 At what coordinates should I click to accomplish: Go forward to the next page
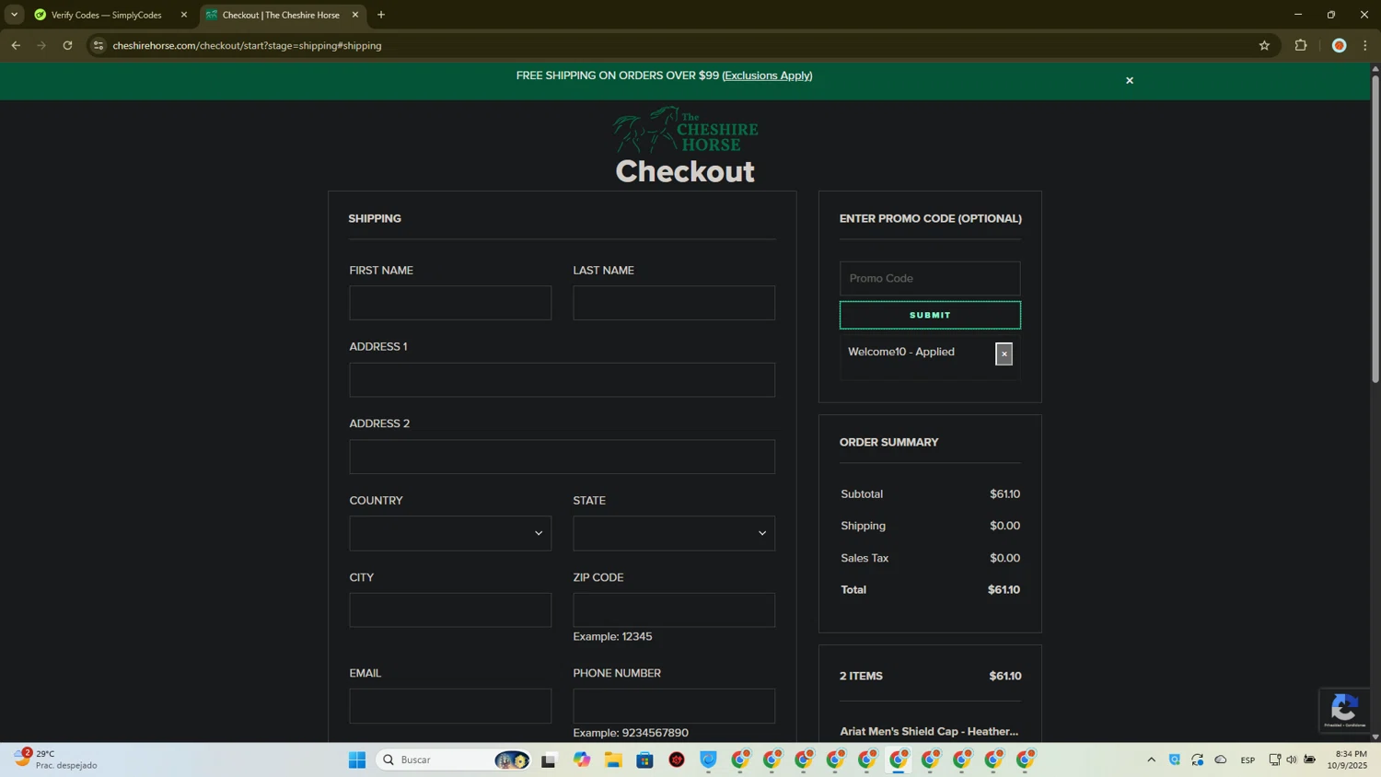(41, 45)
